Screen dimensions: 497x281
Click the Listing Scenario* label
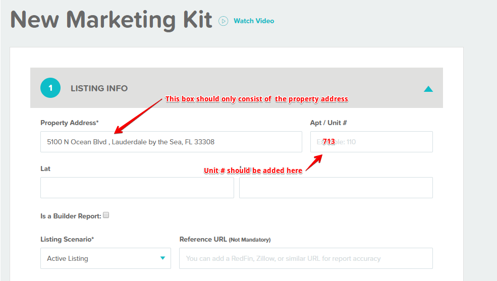click(x=67, y=239)
